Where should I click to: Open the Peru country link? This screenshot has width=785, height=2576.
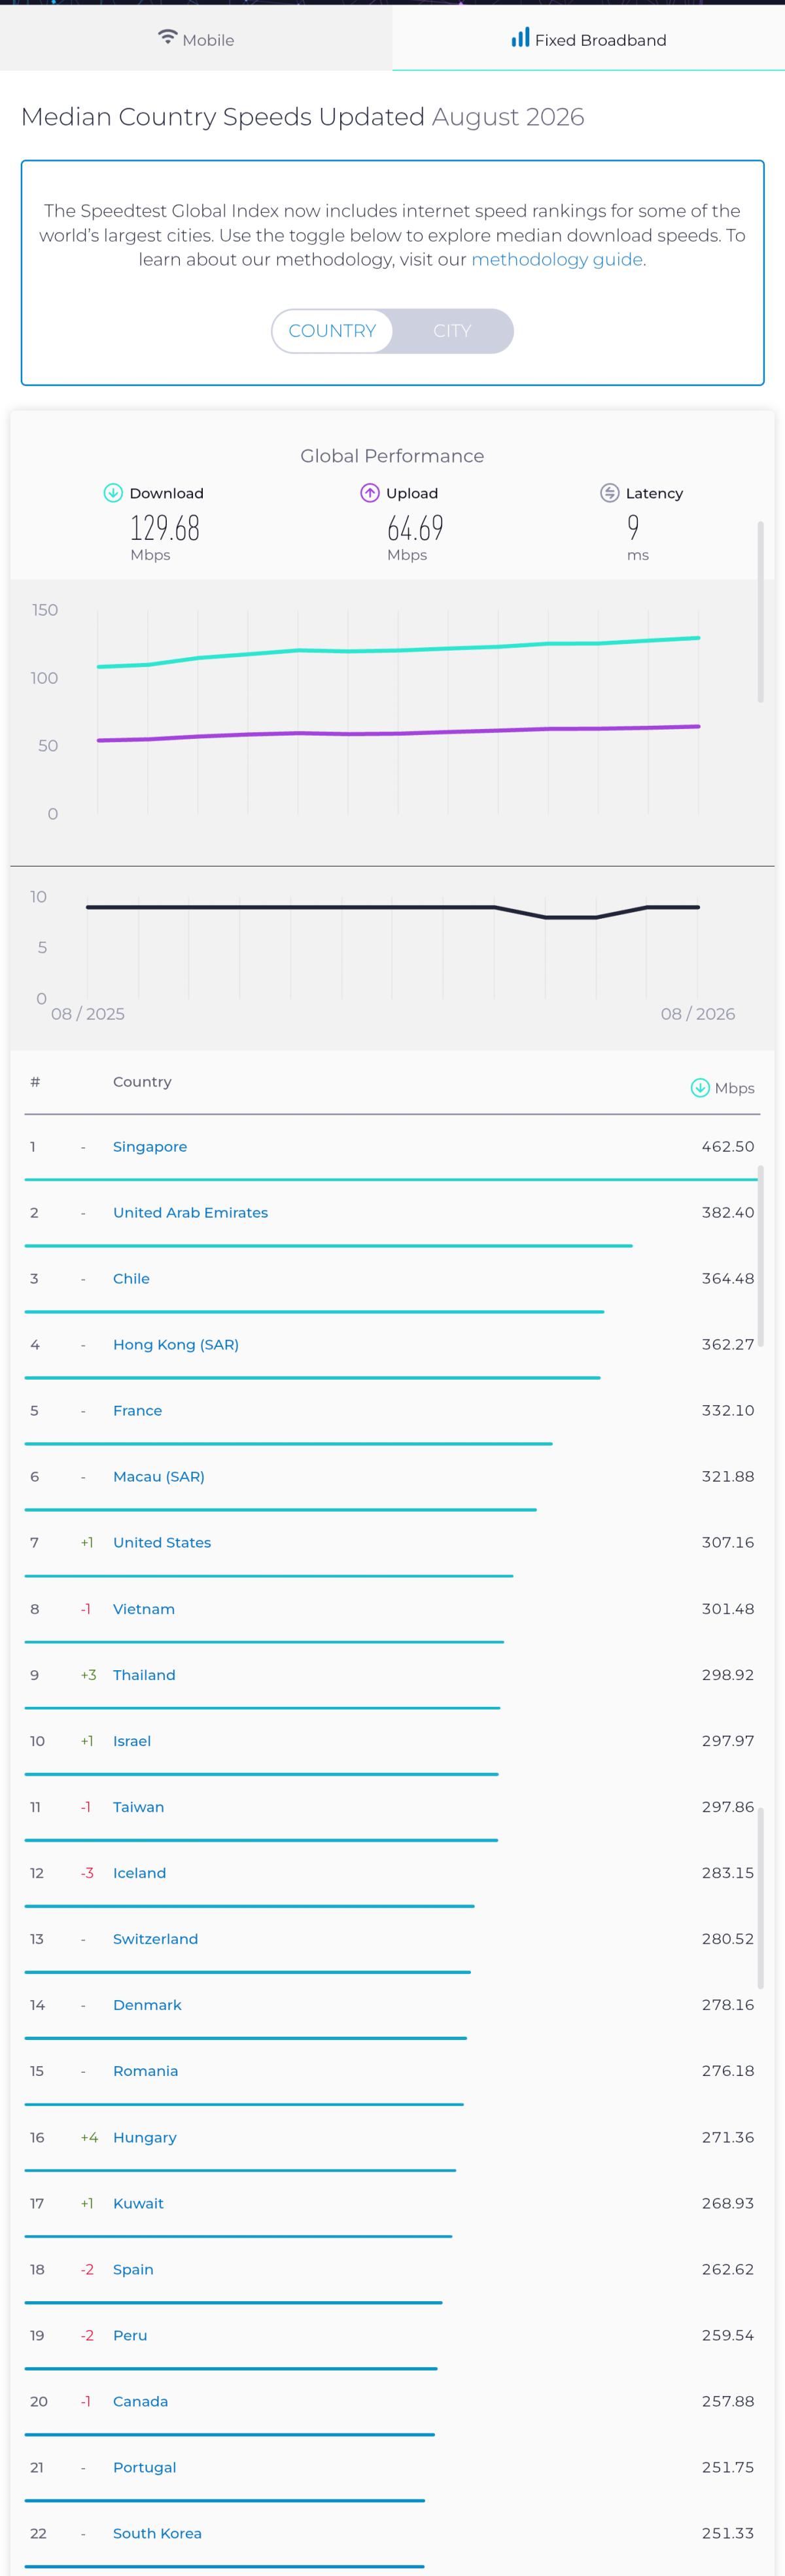pyautogui.click(x=130, y=2336)
